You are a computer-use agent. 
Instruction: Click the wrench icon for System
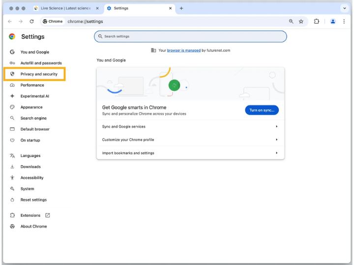[12, 188]
